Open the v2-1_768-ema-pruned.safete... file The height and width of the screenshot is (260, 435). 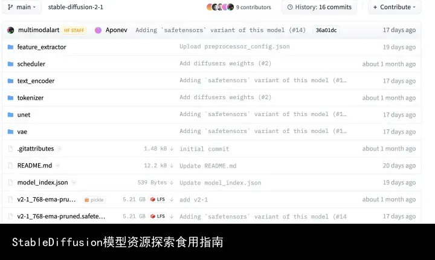pos(61,216)
